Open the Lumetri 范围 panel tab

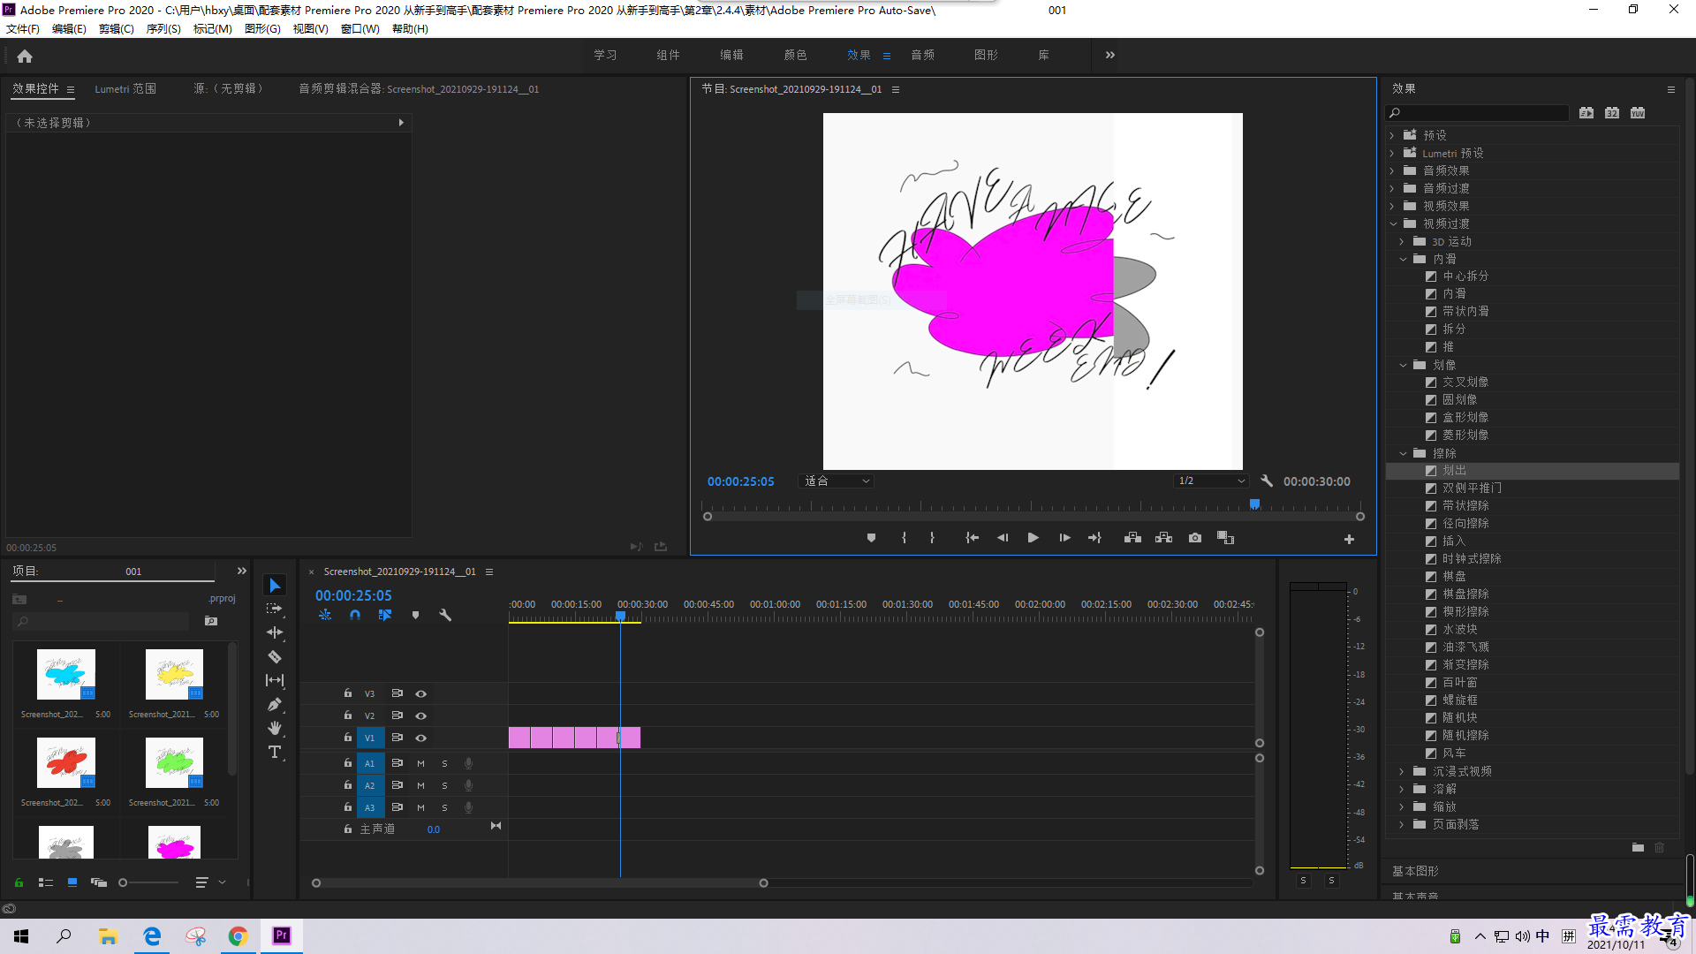tap(125, 89)
